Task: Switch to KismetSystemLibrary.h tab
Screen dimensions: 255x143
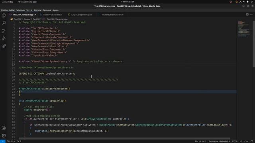Action: click(112, 15)
